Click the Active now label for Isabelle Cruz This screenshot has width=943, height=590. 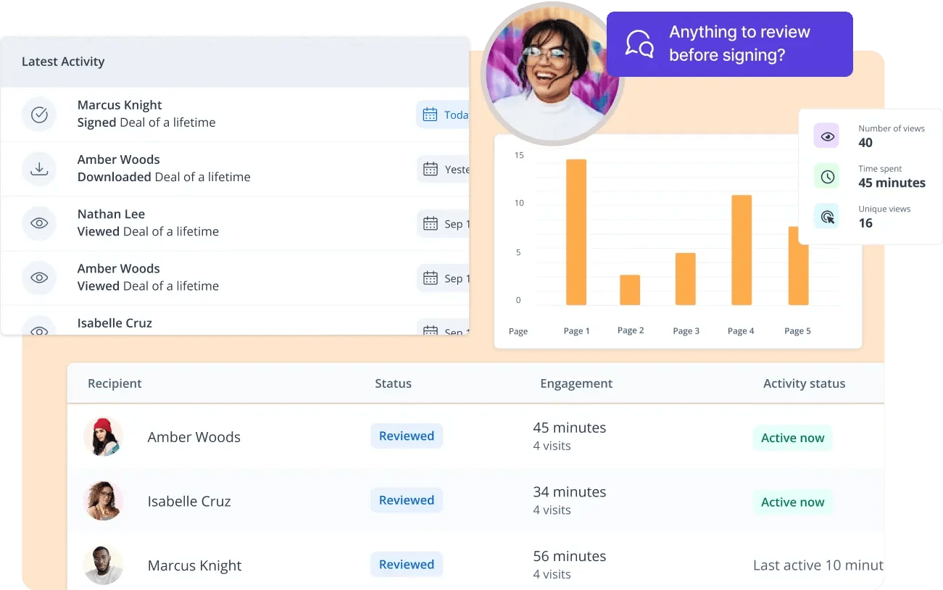pos(792,502)
